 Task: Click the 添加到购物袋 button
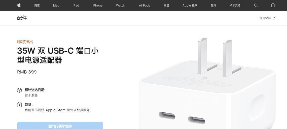(x=60, y=125)
